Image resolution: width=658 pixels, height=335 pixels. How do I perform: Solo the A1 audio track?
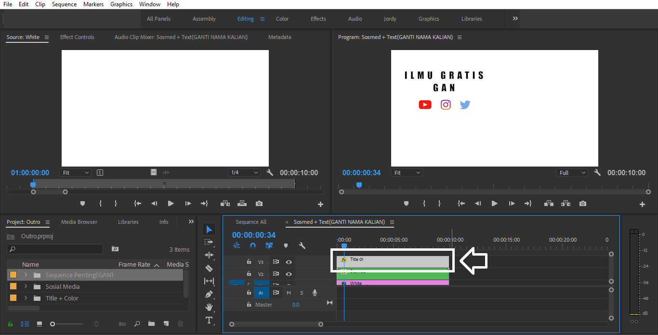coord(302,293)
